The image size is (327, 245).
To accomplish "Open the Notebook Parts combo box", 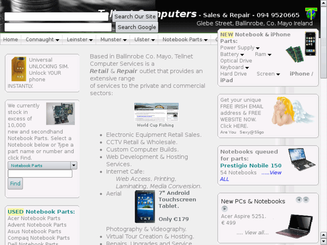I will pyautogui.click(x=43, y=165).
